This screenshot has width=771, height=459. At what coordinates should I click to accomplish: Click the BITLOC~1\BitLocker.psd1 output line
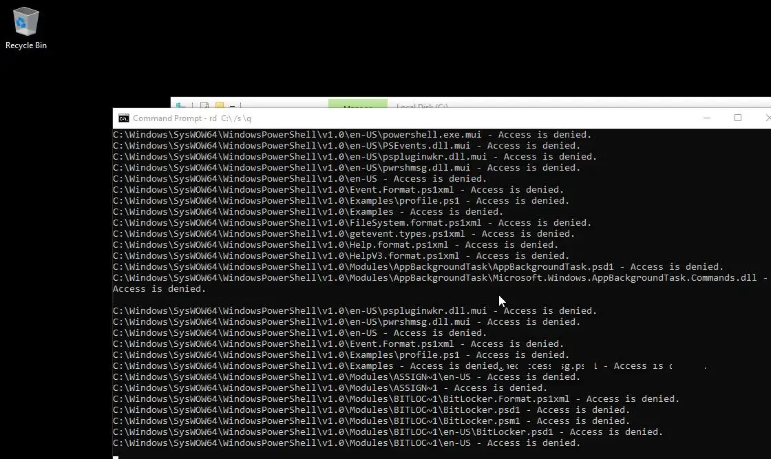pos(371,410)
